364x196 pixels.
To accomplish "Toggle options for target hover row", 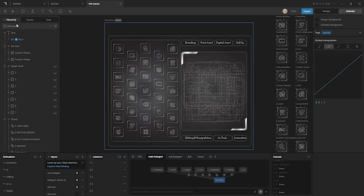I will 55,66.
